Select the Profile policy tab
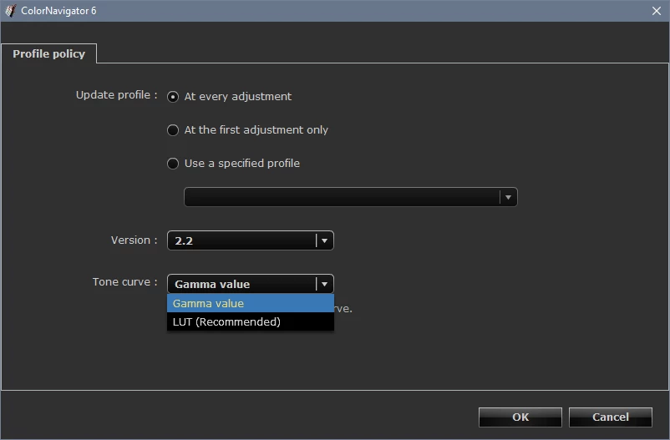670x440 pixels. click(x=48, y=53)
